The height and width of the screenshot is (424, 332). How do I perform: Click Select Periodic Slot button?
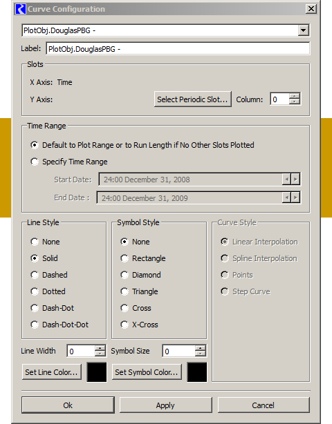[193, 99]
